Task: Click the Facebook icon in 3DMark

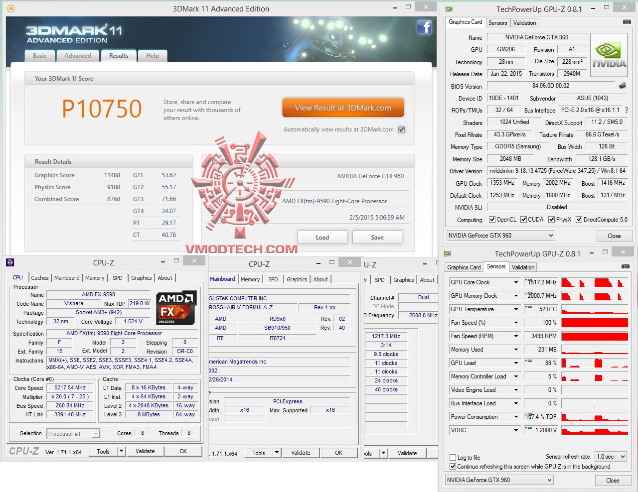Action: coord(425,26)
